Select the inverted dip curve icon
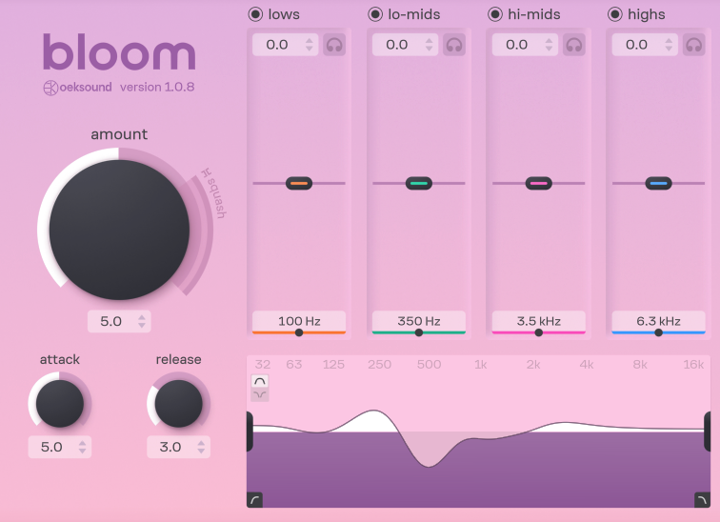This screenshot has width=720, height=522. [260, 394]
